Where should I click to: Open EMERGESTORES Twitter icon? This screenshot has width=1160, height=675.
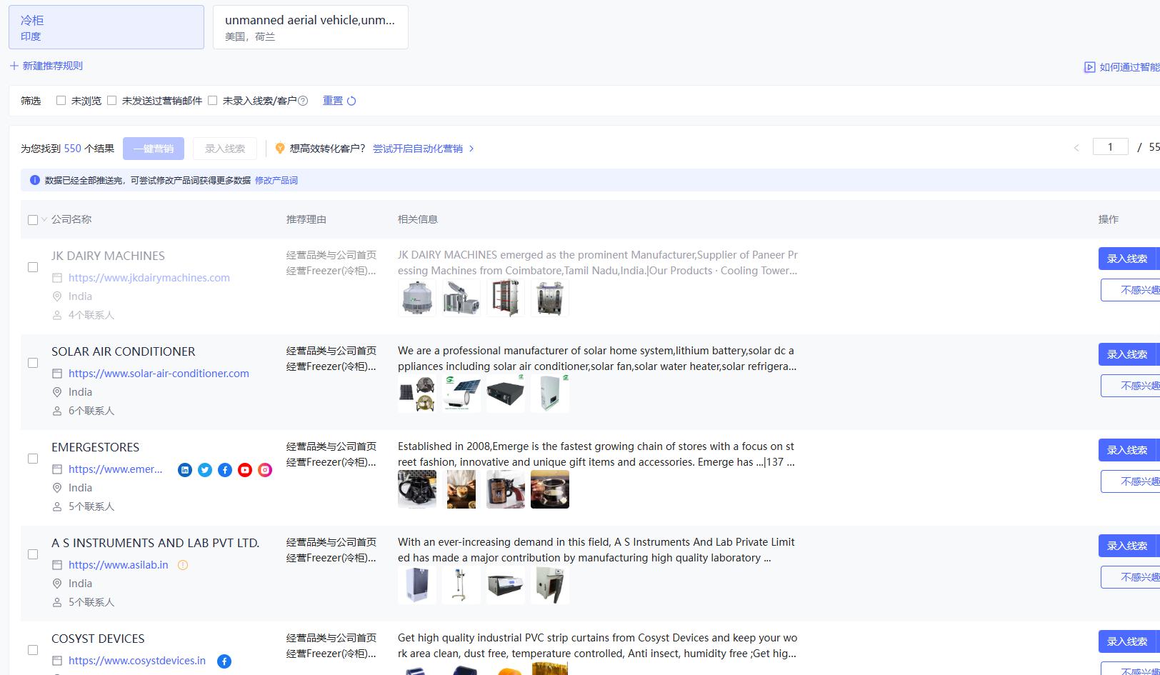[205, 470]
